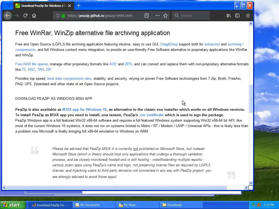This screenshot has width=279, height=209.
Task: Click the horizontal scrollbar thumb
Action: pyautogui.click(x=117, y=188)
